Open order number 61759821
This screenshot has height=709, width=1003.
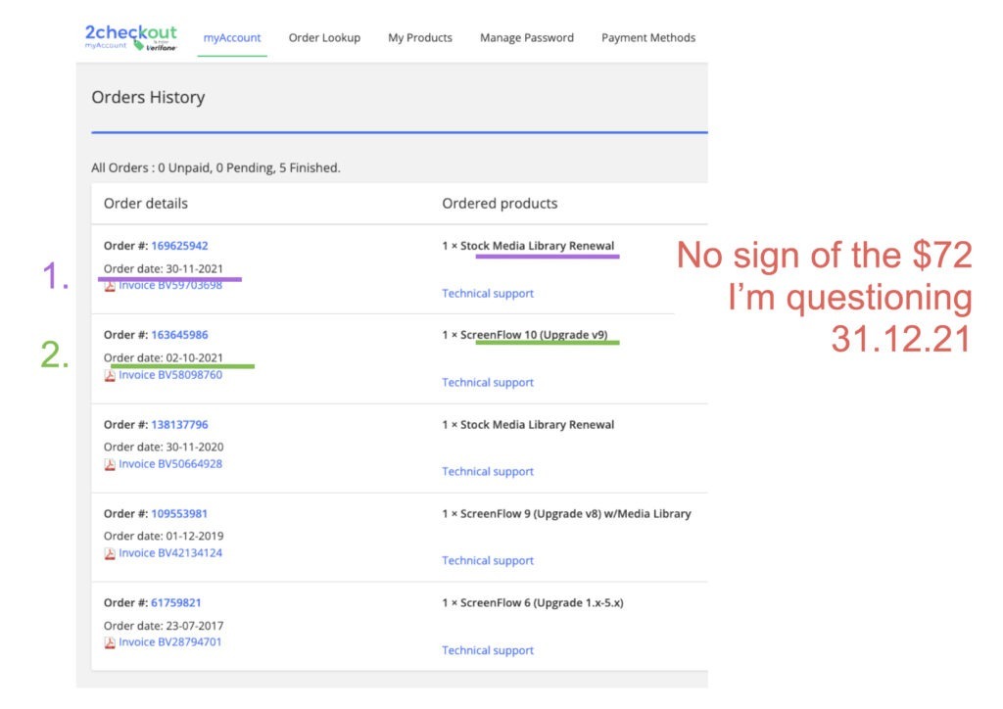[176, 602]
